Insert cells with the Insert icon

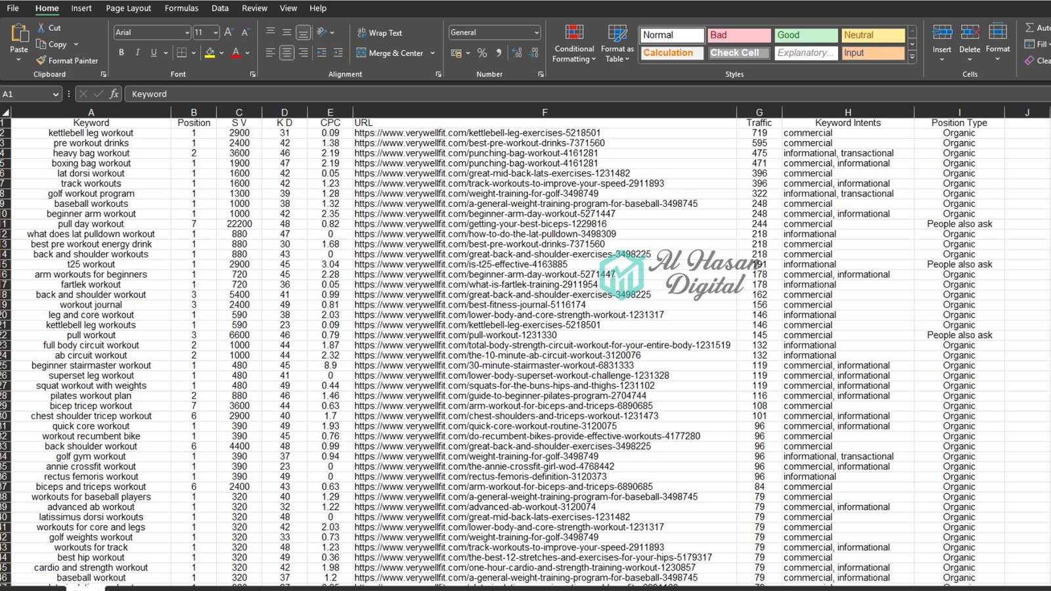(942, 31)
